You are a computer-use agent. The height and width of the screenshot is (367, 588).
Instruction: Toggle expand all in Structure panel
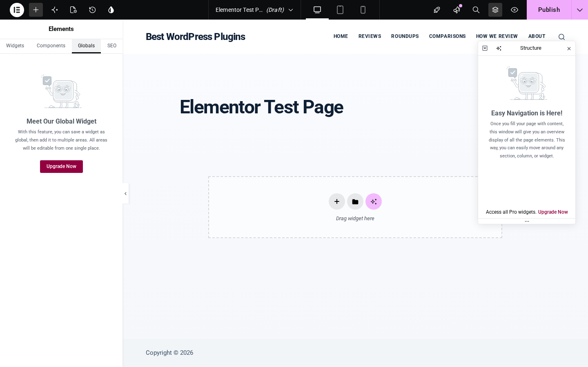click(x=485, y=48)
